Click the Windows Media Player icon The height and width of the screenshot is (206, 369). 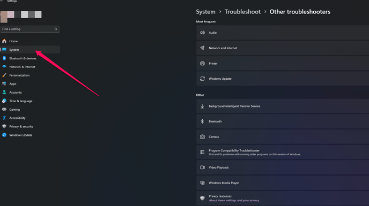(x=202, y=183)
